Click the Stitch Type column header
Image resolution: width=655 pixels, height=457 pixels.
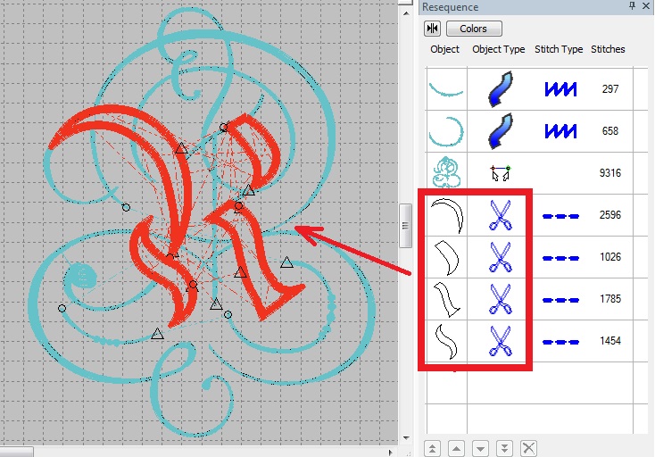click(x=559, y=49)
